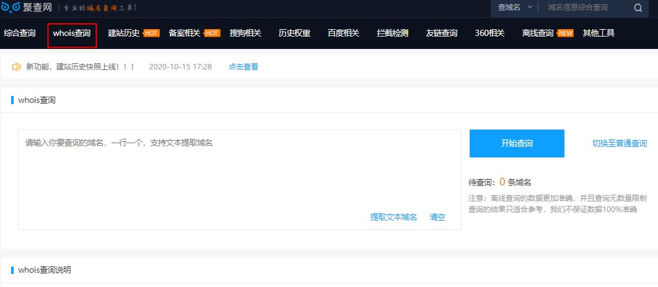
Task: Select the 拦截检测 menu item
Action: (x=393, y=33)
